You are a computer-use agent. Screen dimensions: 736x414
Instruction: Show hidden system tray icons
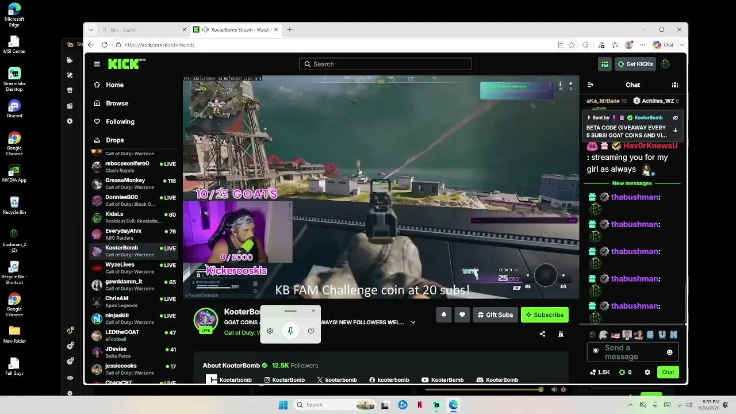point(631,405)
